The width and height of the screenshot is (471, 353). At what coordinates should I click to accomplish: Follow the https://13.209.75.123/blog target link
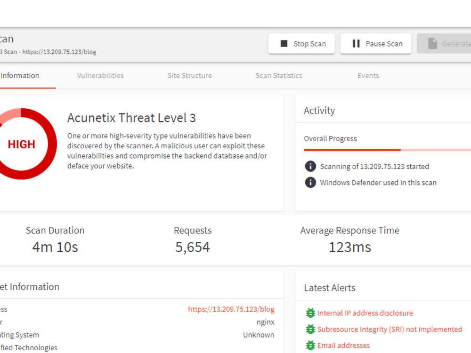[231, 309]
